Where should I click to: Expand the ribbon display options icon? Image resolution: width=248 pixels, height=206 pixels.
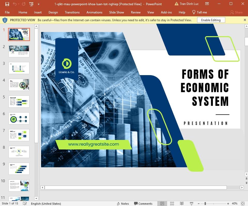(207, 4)
